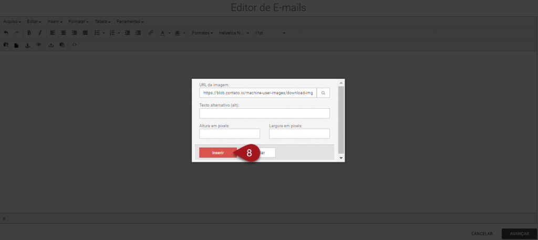Click the undo arrow icon
The height and width of the screenshot is (240, 538).
pyautogui.click(x=6, y=33)
